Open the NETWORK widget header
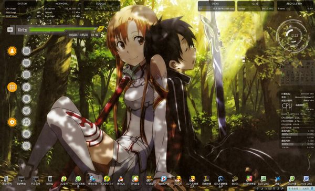Image resolution: width=315 pixels, height=191 pixels. [61, 4]
